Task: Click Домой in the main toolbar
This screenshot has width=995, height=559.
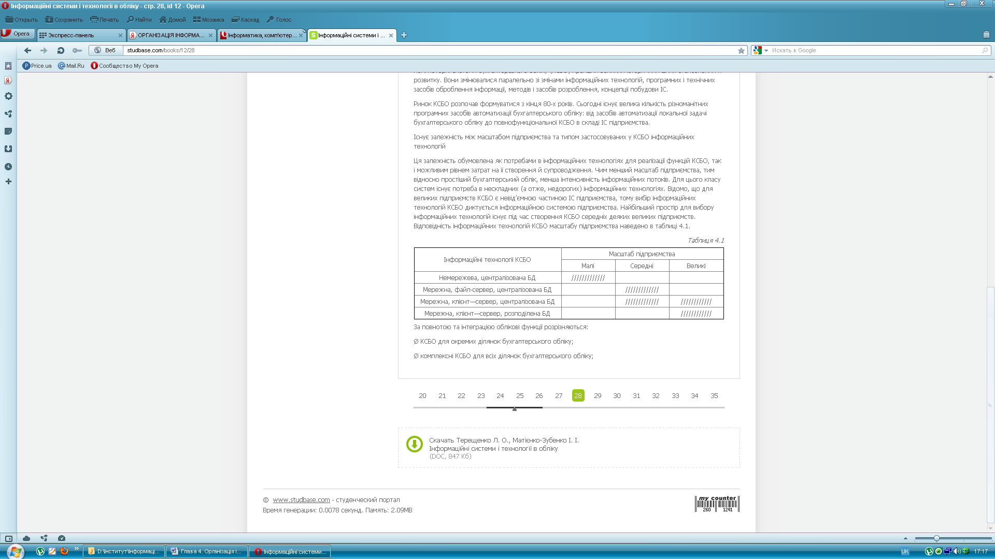Action: (172, 20)
